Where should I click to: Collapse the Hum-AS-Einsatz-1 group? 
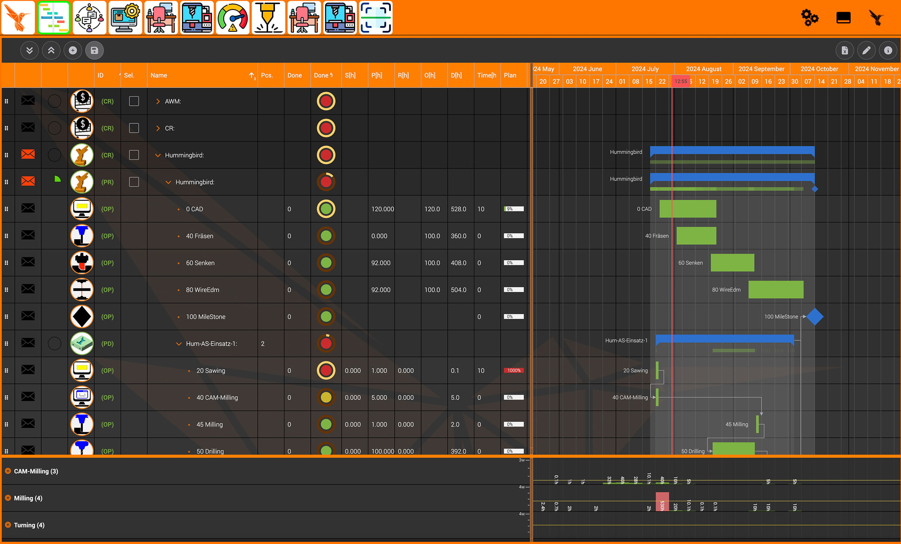[x=179, y=344]
